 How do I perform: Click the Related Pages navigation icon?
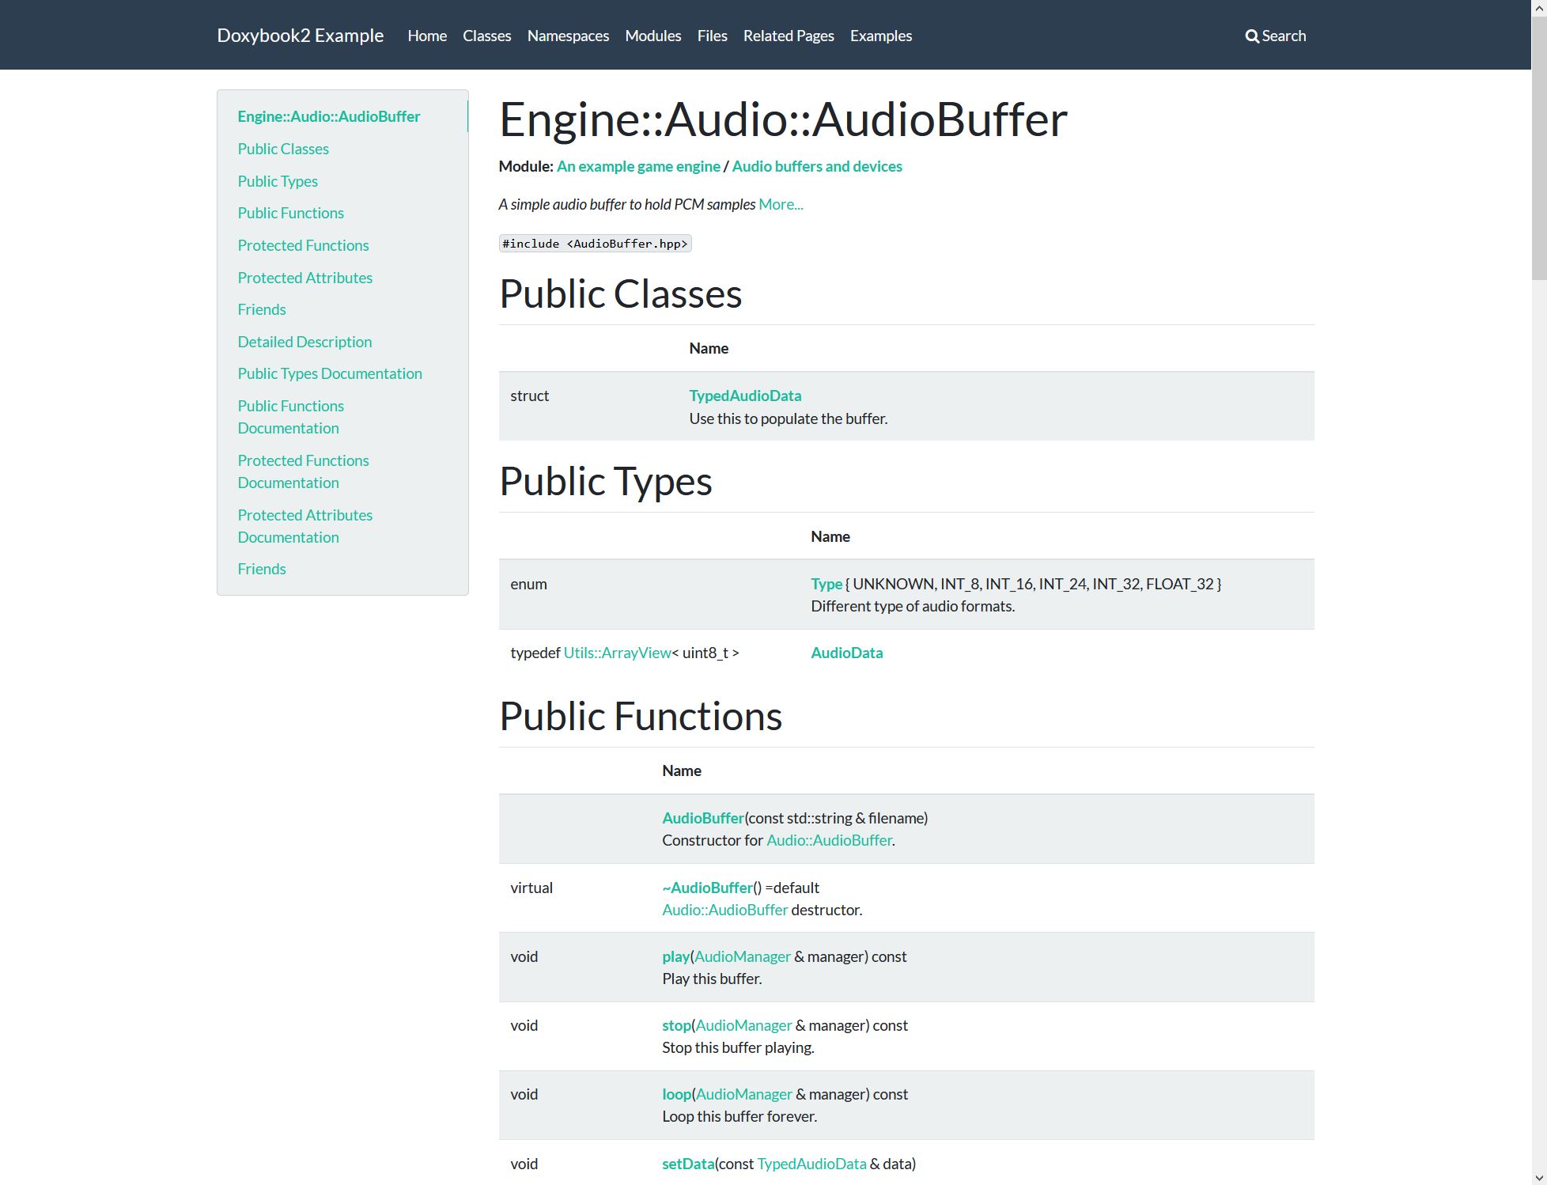pyautogui.click(x=789, y=35)
